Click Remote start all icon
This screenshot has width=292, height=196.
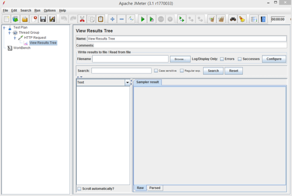(182, 19)
